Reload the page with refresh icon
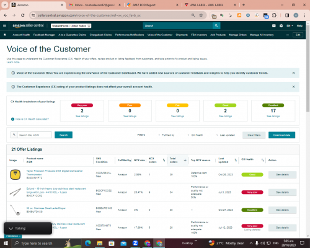 23,15
